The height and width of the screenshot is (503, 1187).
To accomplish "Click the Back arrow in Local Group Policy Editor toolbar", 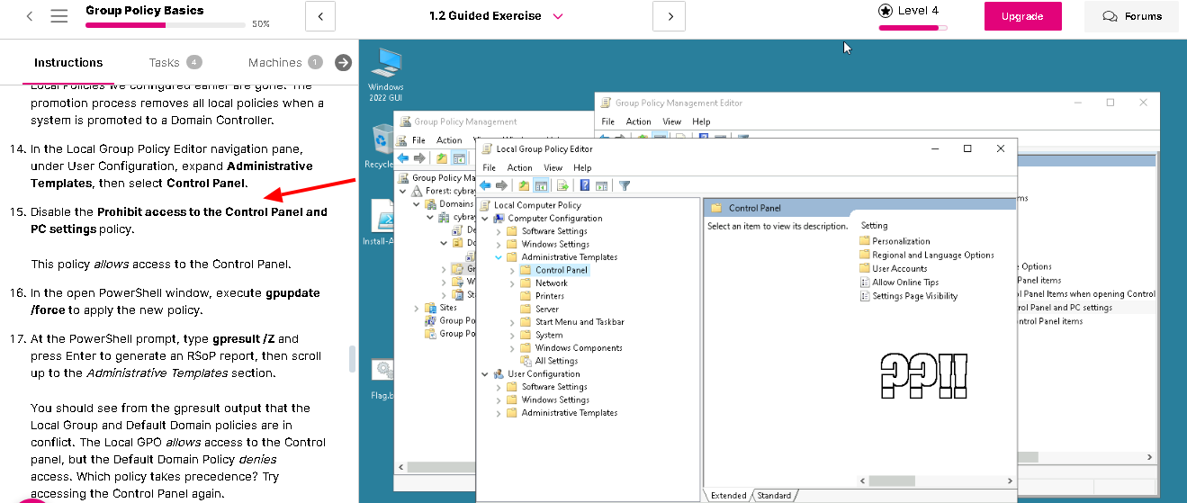I will coord(485,185).
